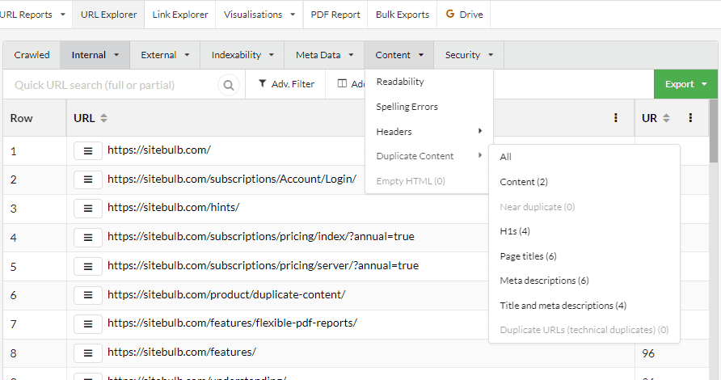Open row menu icon for Account/Login URL
This screenshot has height=380, width=721.
88,179
